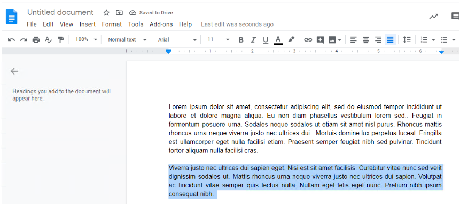Screen dimensions: 460x205
Task: Click the numbered list icon
Action: point(424,40)
